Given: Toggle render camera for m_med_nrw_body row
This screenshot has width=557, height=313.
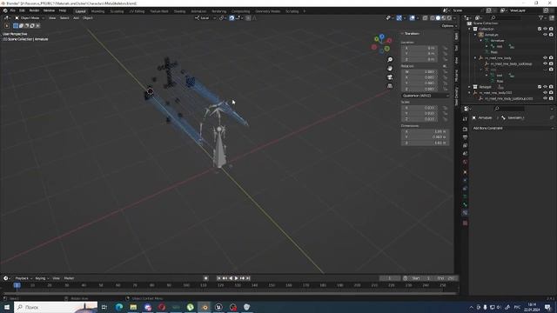Looking at the screenshot, I should pos(551,58).
